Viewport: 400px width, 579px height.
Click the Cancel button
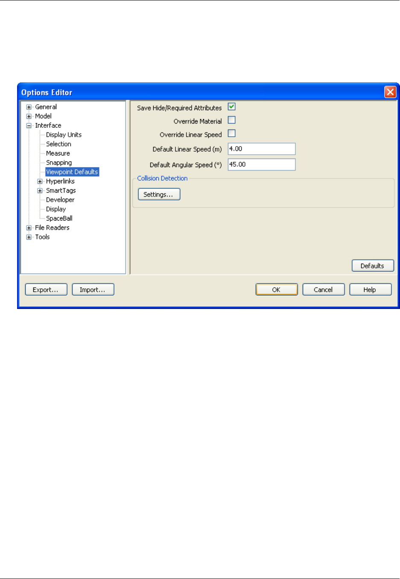[x=324, y=290]
